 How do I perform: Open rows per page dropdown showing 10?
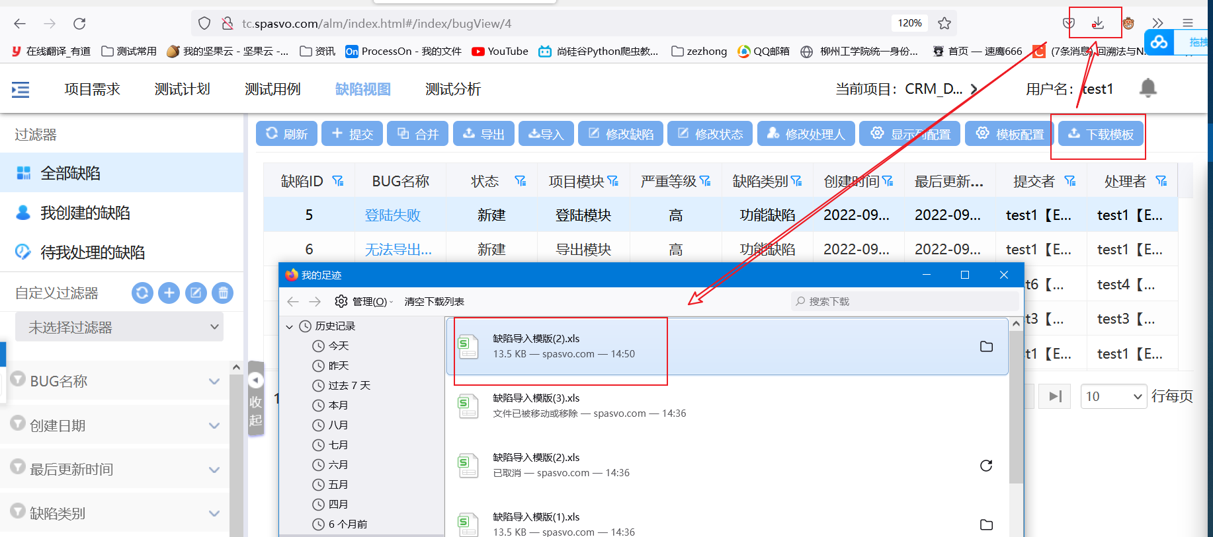(1113, 396)
